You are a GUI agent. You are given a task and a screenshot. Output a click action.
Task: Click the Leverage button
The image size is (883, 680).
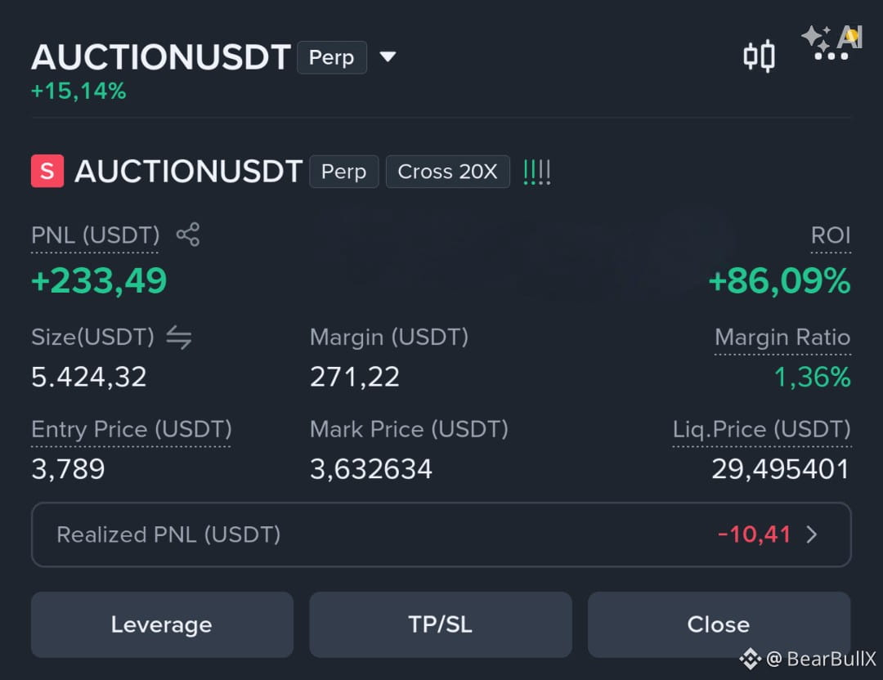pyautogui.click(x=162, y=624)
